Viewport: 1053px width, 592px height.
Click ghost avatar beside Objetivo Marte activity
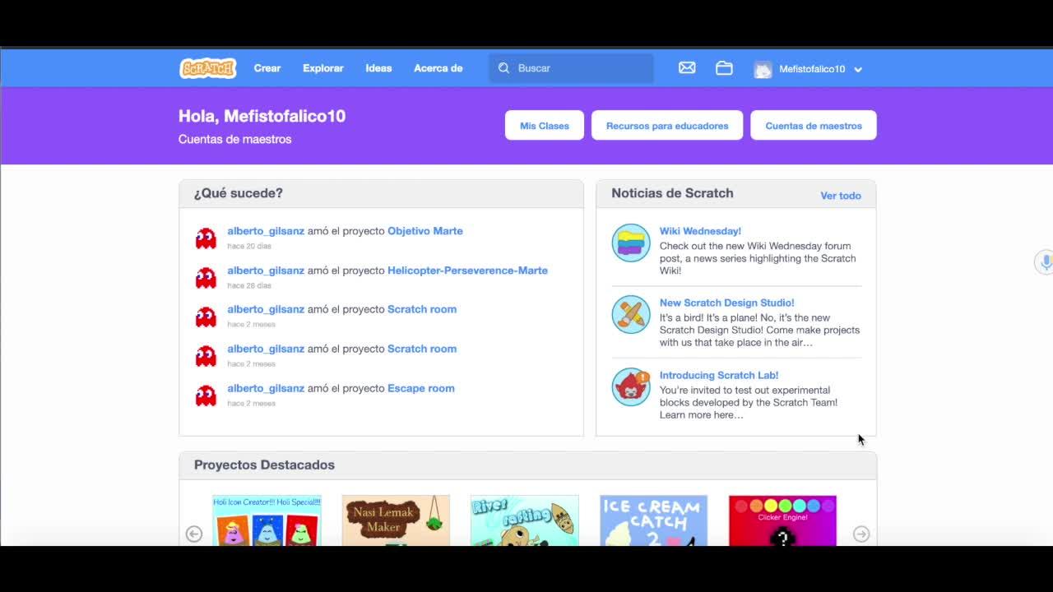click(206, 238)
